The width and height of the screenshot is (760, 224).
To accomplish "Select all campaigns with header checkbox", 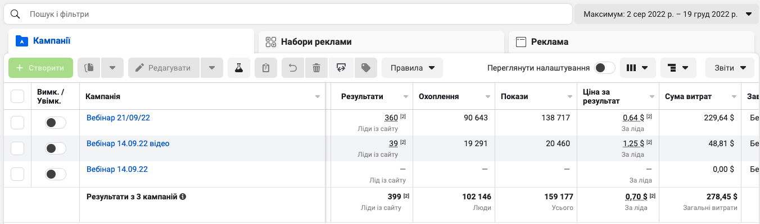I will point(18,97).
